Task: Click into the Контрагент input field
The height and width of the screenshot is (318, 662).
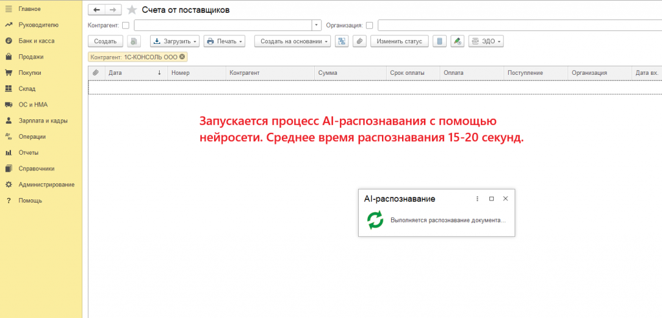Action: pos(223,26)
